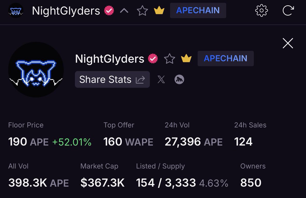Collapse details with header chevron arrow
The height and width of the screenshot is (198, 306).
(124, 11)
